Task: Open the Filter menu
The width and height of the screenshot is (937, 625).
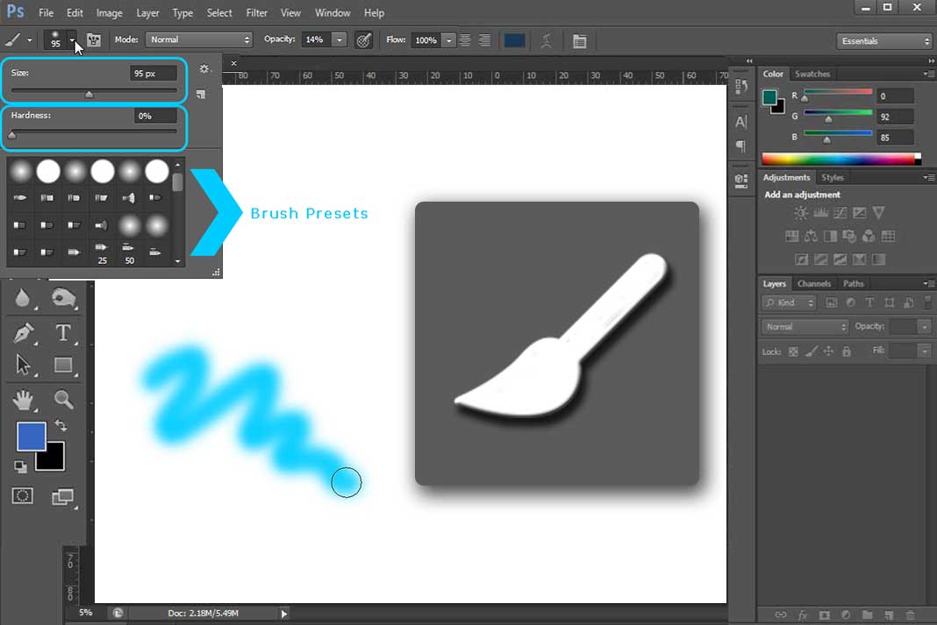Action: 257,12
